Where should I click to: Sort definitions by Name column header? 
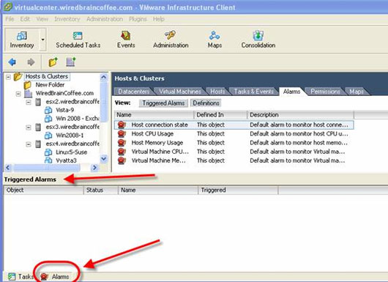pos(154,115)
